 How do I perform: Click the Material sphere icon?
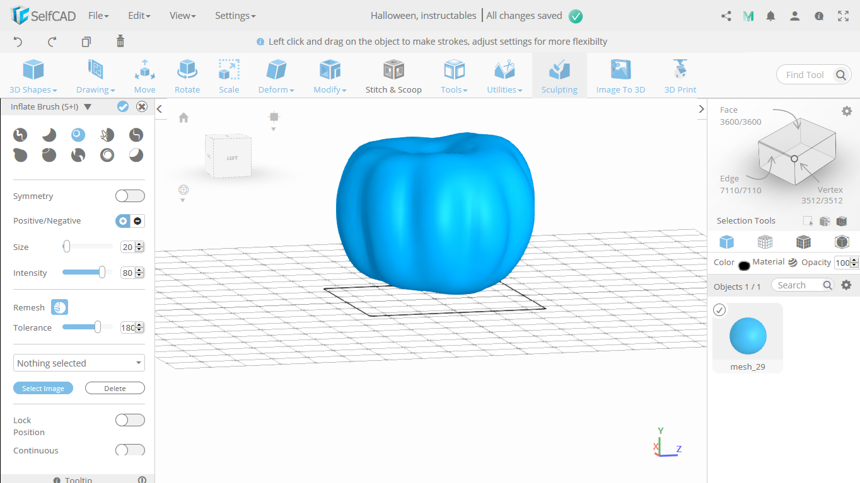click(x=793, y=263)
